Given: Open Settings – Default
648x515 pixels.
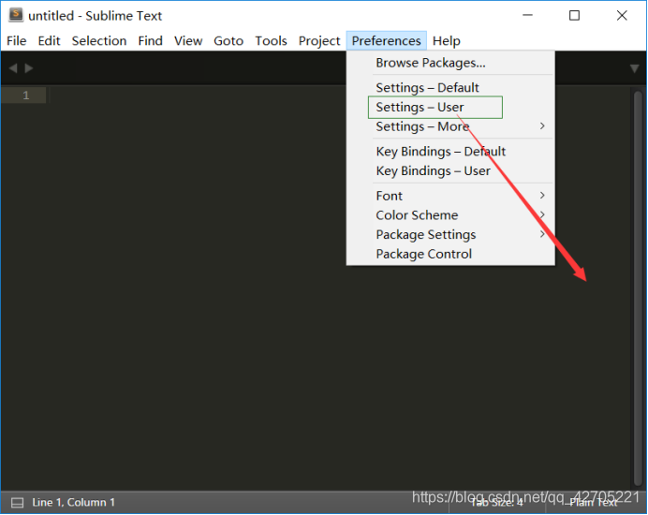Looking at the screenshot, I should (x=450, y=88).
